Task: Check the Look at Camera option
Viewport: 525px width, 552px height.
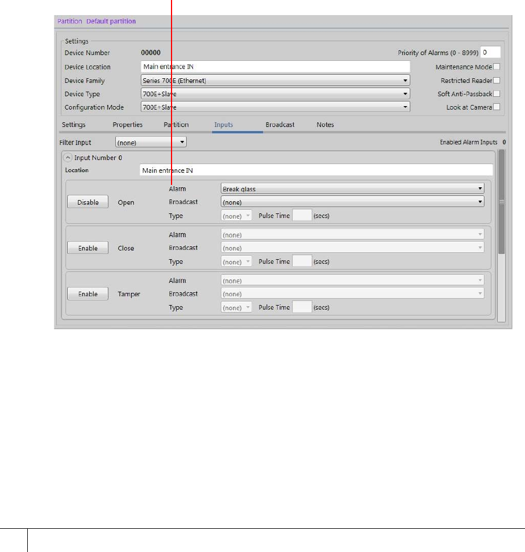Action: 497,107
